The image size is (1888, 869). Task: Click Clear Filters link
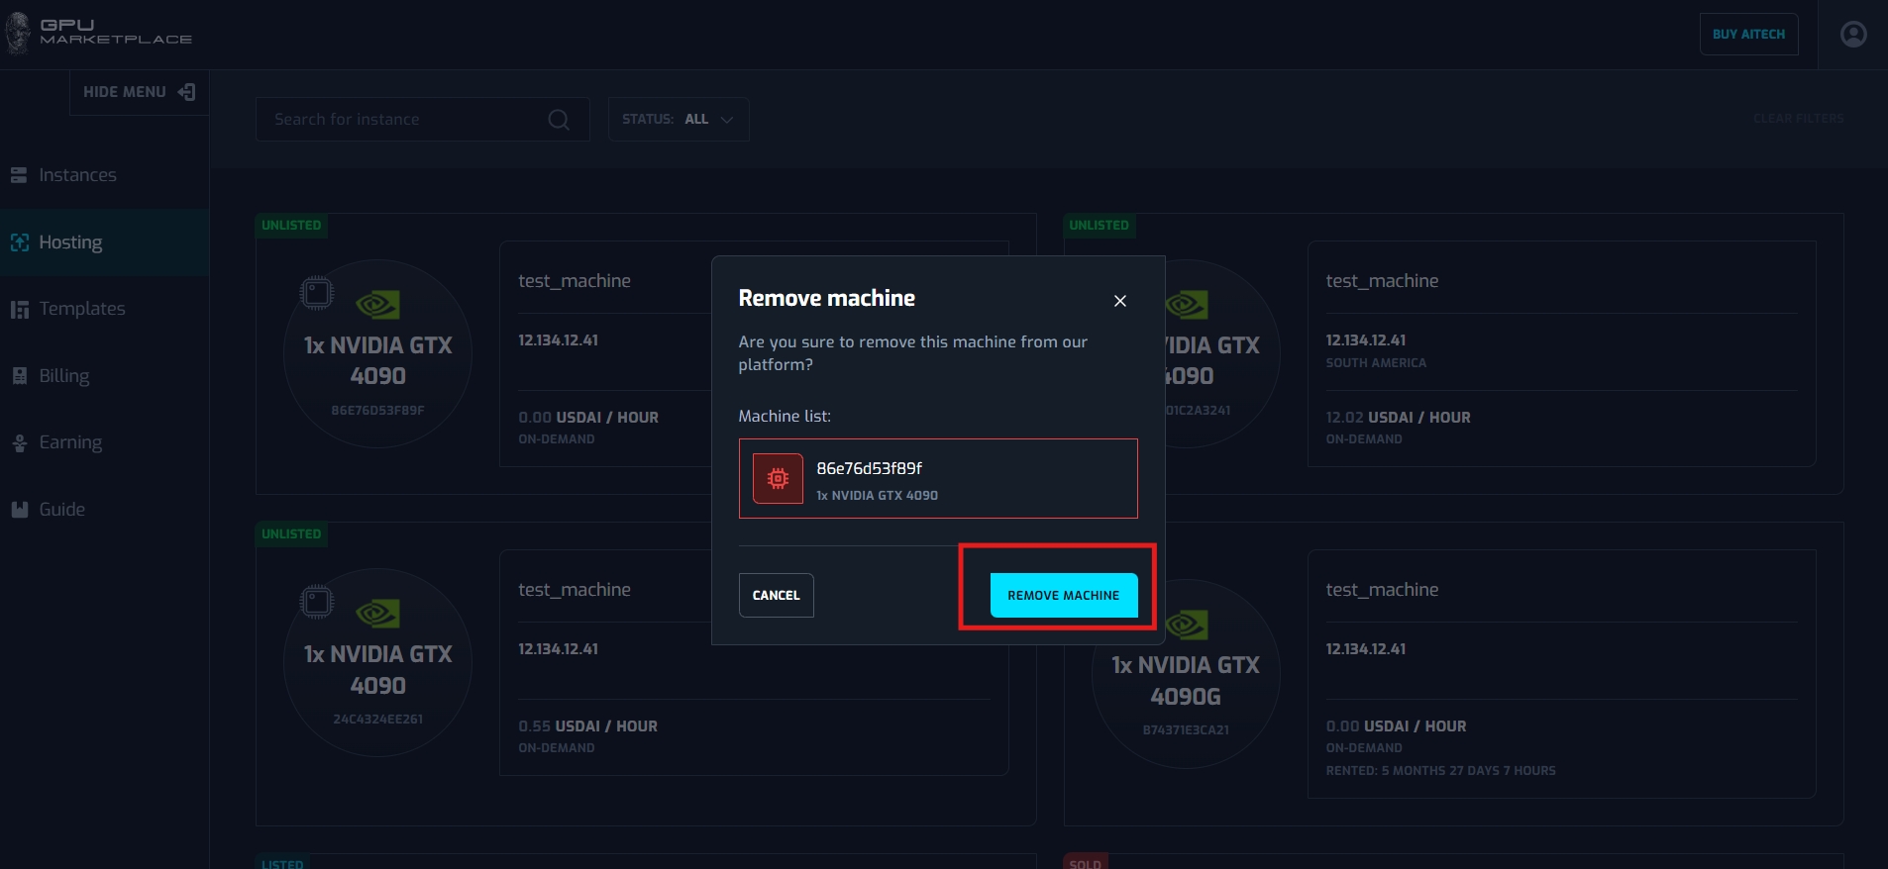coord(1798,119)
